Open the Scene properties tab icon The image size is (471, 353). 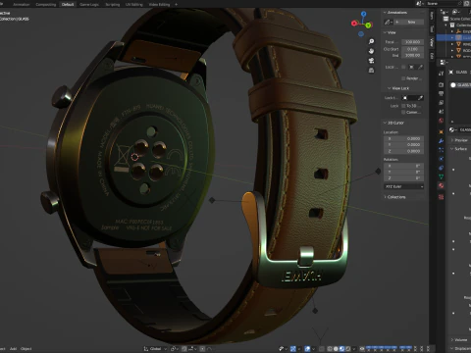(x=442, y=112)
